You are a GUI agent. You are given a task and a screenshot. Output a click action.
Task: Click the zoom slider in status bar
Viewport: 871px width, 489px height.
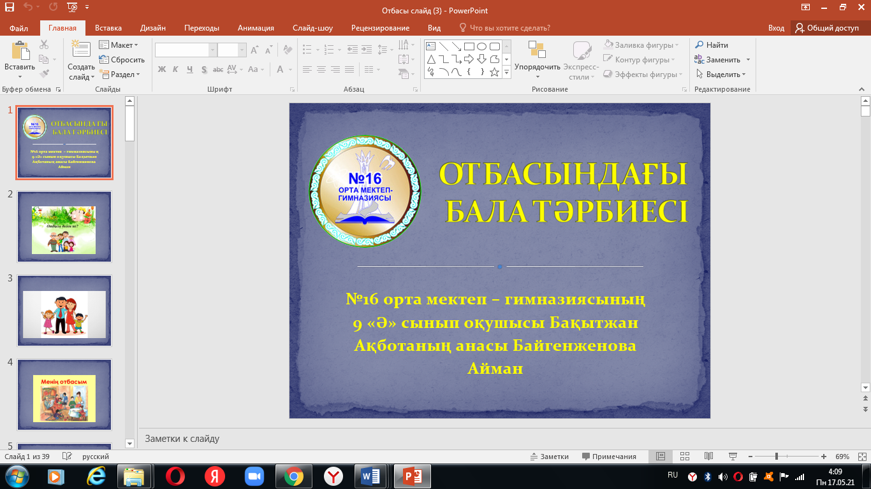pyautogui.click(x=776, y=457)
